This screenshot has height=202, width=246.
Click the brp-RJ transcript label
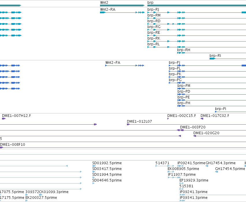coord(153,10)
